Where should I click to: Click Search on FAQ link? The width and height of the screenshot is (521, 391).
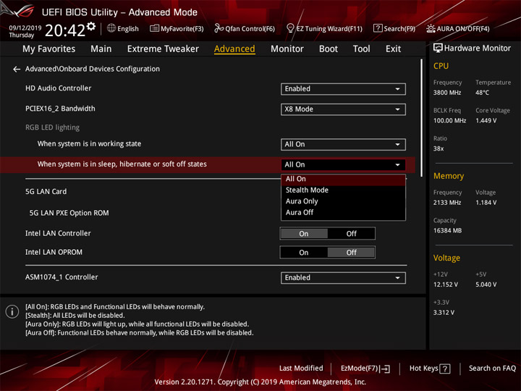point(493,369)
